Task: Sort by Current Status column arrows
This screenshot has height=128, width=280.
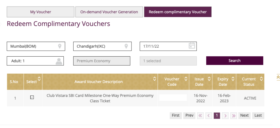Action: 261,79
